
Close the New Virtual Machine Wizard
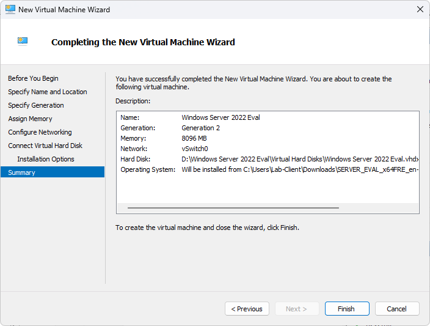click(420, 9)
